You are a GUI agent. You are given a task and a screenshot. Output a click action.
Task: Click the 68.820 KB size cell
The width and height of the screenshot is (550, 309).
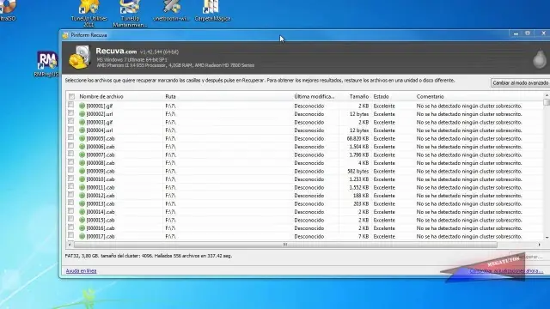(x=357, y=138)
